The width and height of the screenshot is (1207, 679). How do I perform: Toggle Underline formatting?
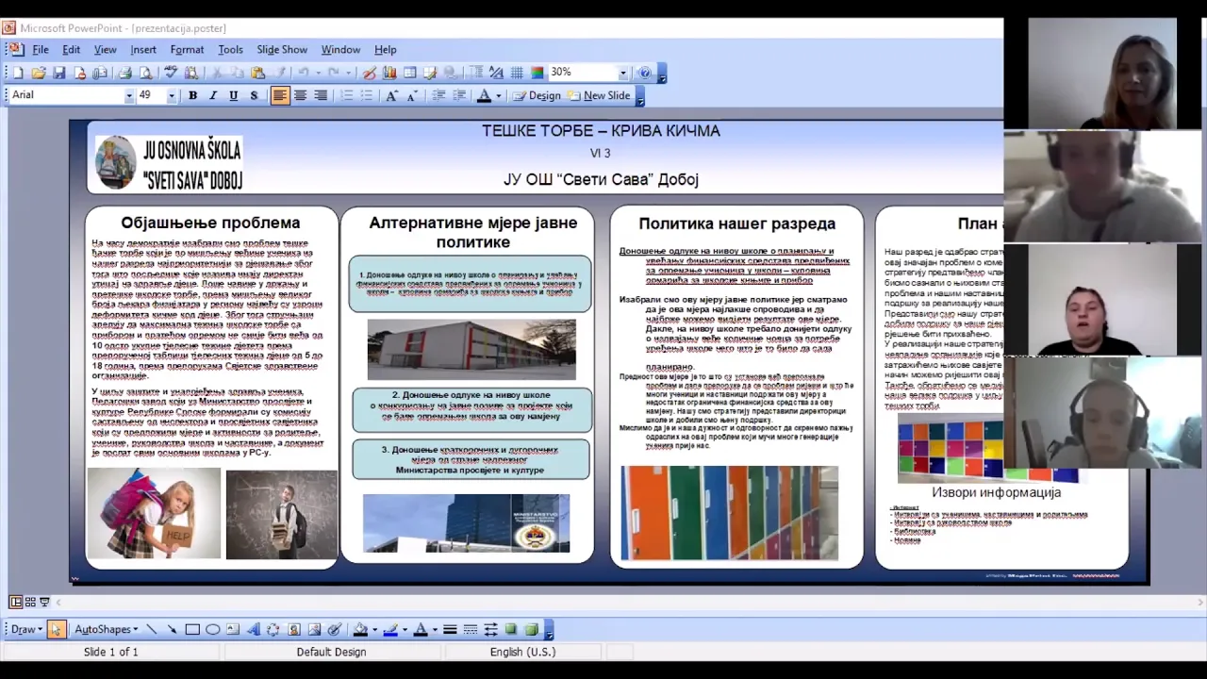point(233,95)
